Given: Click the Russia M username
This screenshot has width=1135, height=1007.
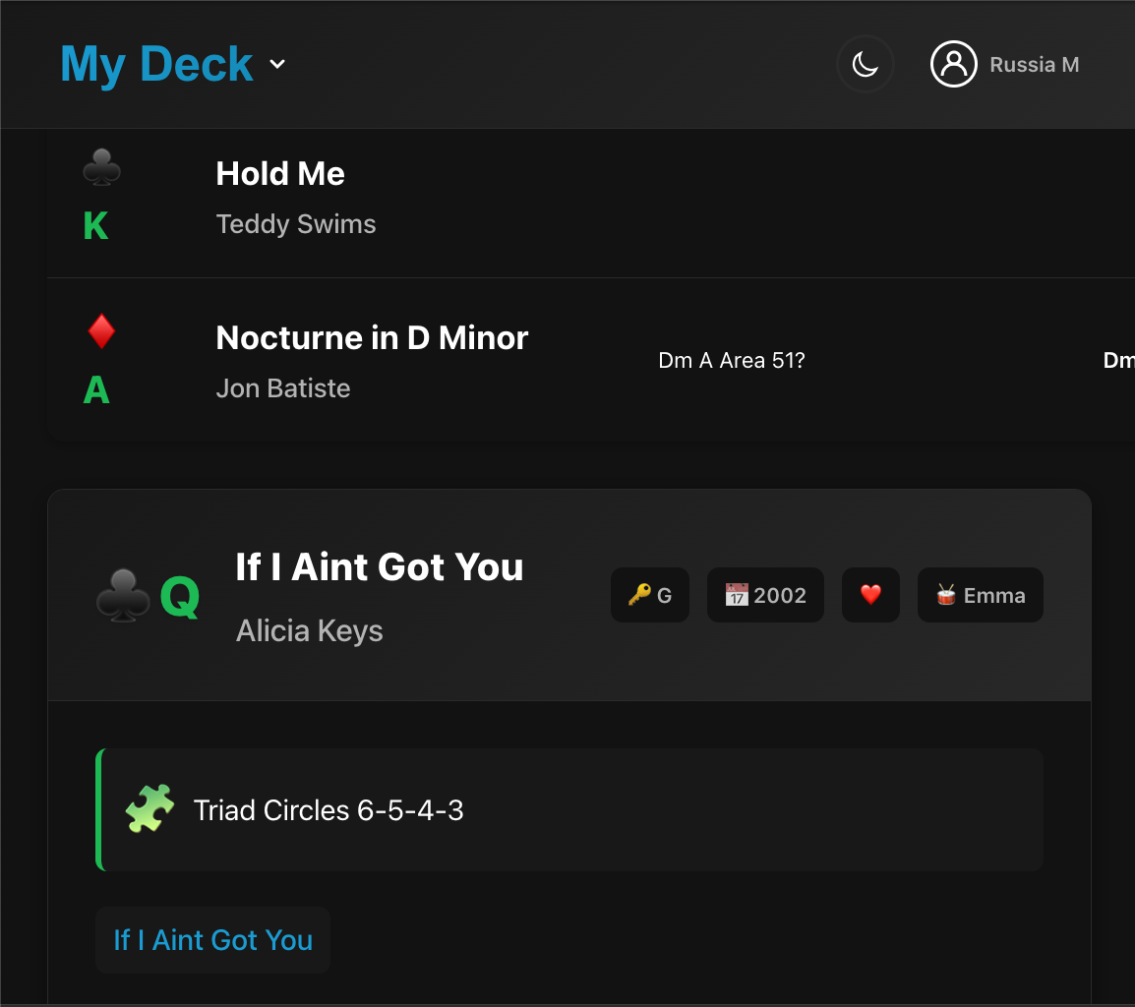Looking at the screenshot, I should (1035, 65).
